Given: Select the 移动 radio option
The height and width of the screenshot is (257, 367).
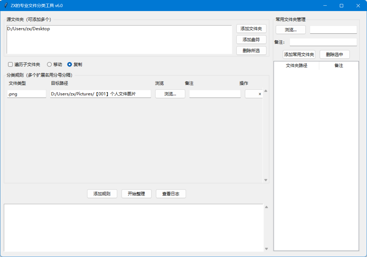Looking at the screenshot, I should (49, 65).
